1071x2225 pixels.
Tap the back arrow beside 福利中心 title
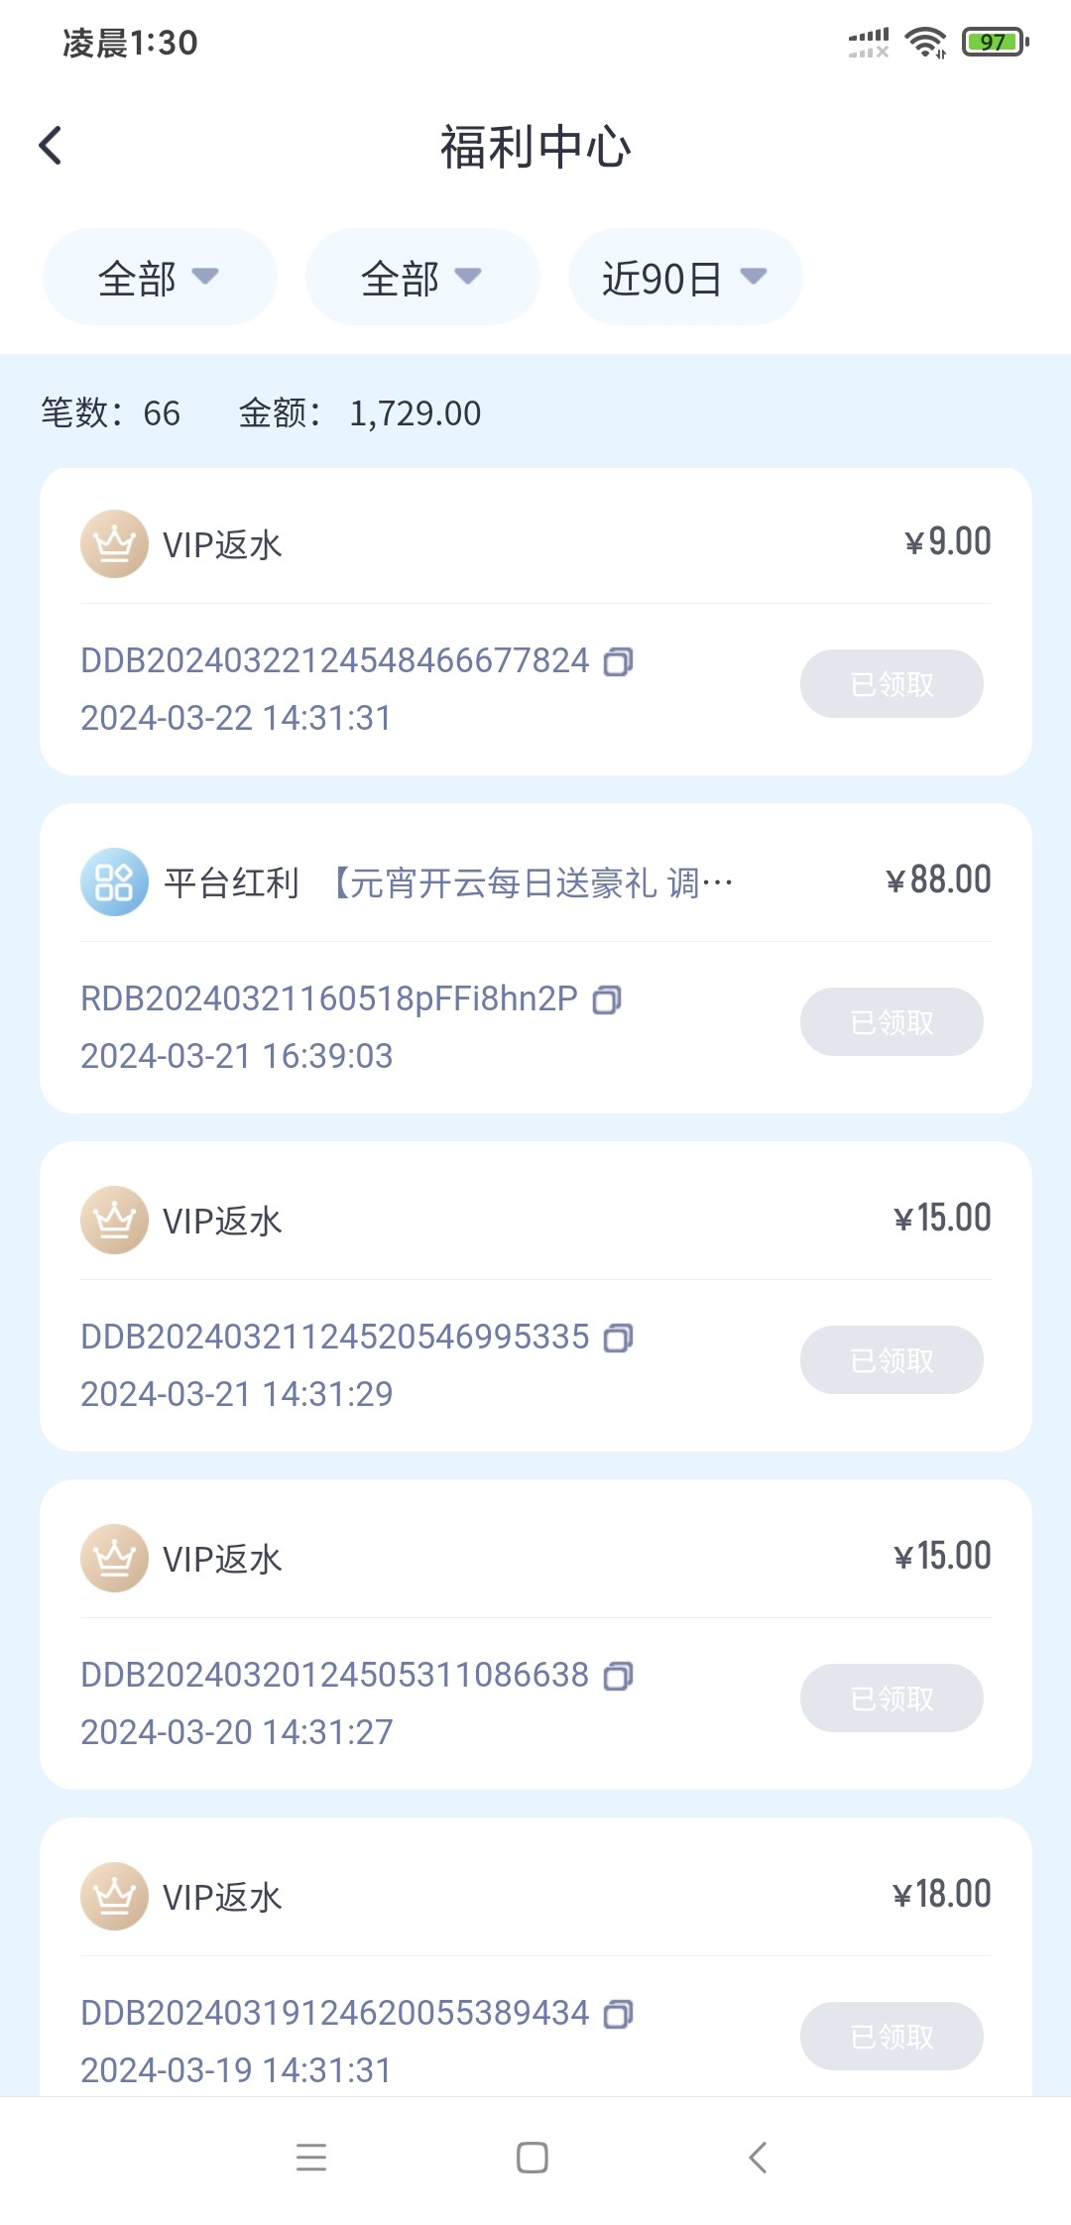[51, 146]
